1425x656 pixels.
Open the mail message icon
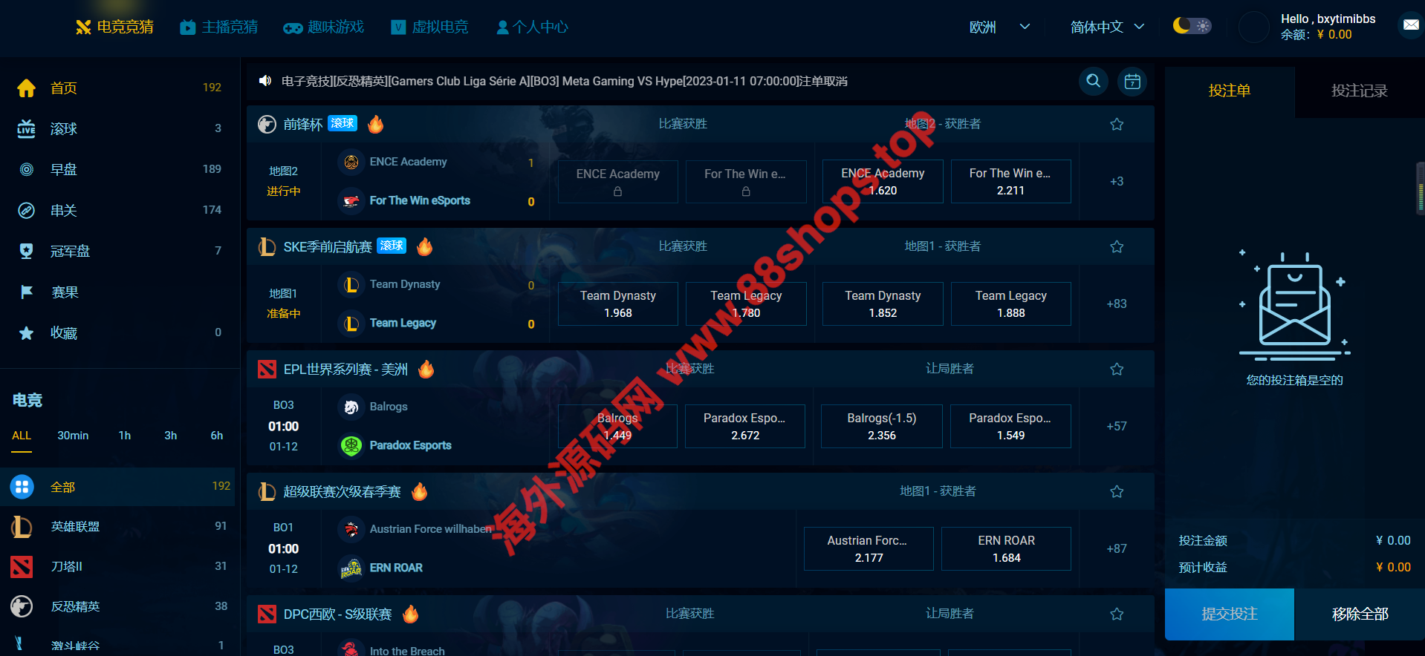1410,25
